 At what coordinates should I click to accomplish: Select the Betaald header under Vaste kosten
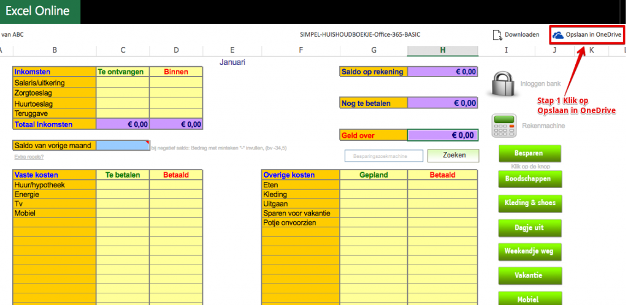(176, 175)
